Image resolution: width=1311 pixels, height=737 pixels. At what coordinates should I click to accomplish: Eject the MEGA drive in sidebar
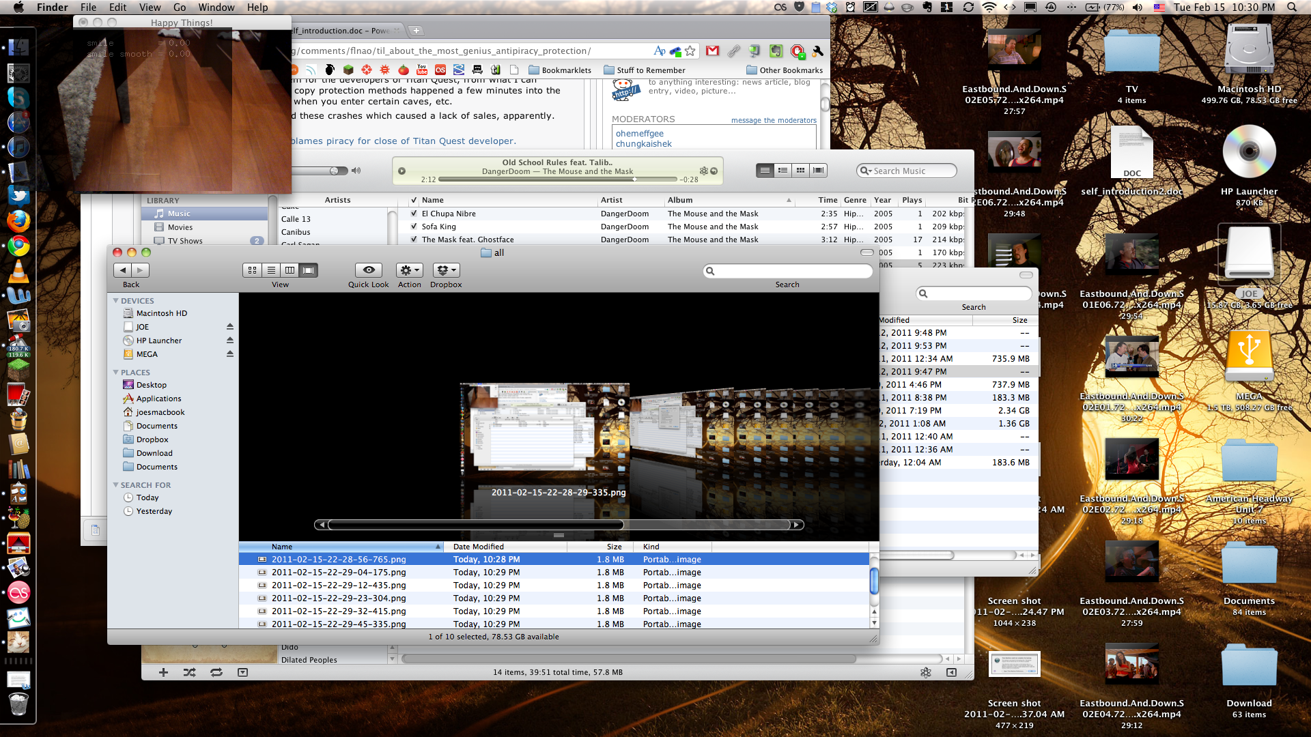(x=230, y=354)
